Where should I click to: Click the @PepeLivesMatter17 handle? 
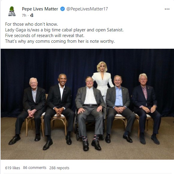pos(87,9)
